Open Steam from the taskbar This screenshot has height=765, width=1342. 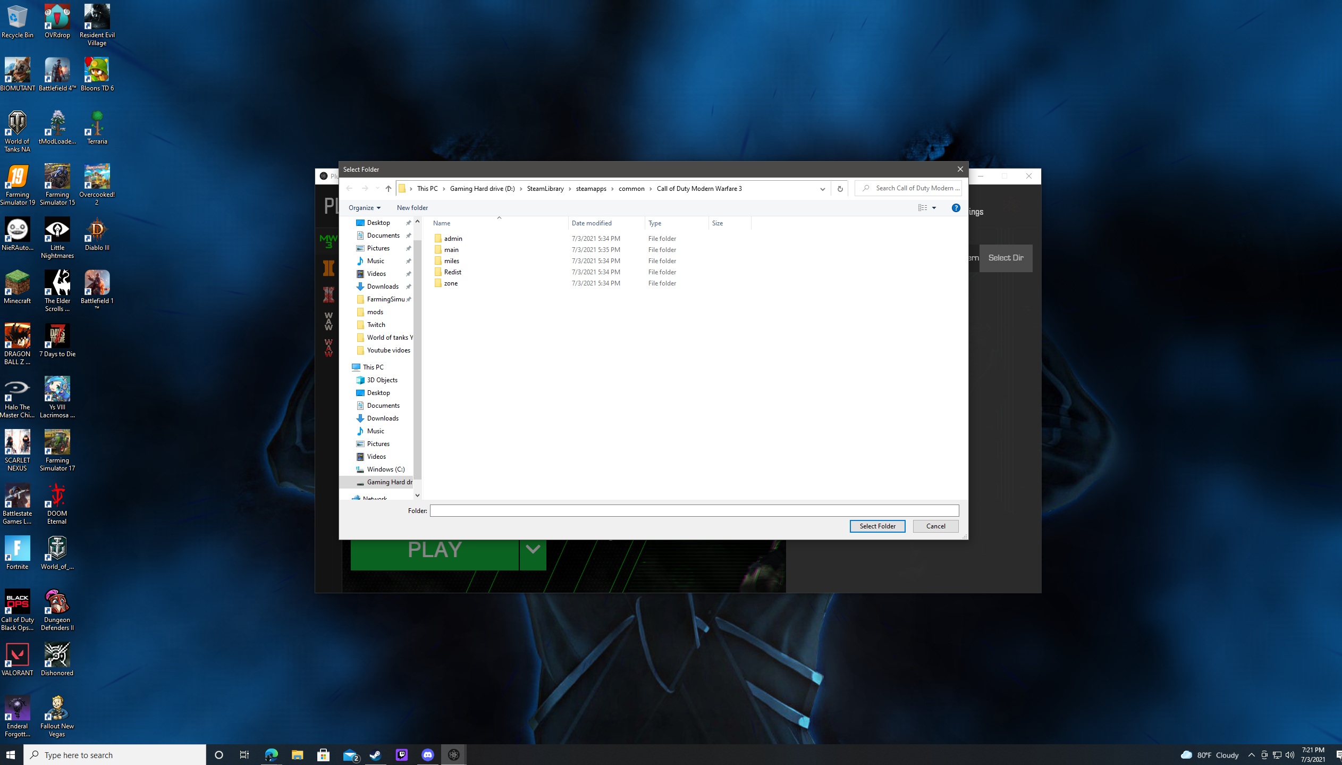coord(375,755)
